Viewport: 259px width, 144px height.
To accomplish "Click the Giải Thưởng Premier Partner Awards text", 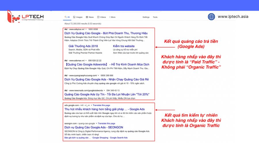I will pos(85,53).
